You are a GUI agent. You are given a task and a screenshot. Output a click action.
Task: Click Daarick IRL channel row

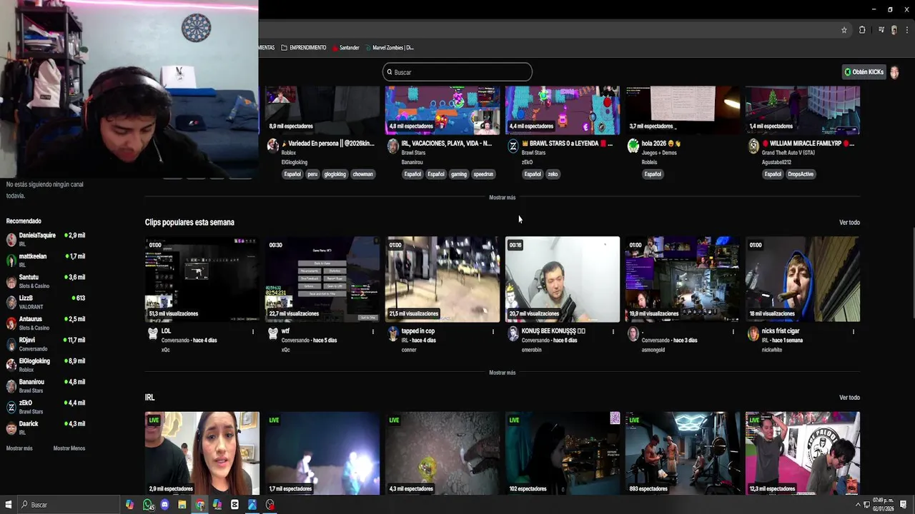click(46, 428)
